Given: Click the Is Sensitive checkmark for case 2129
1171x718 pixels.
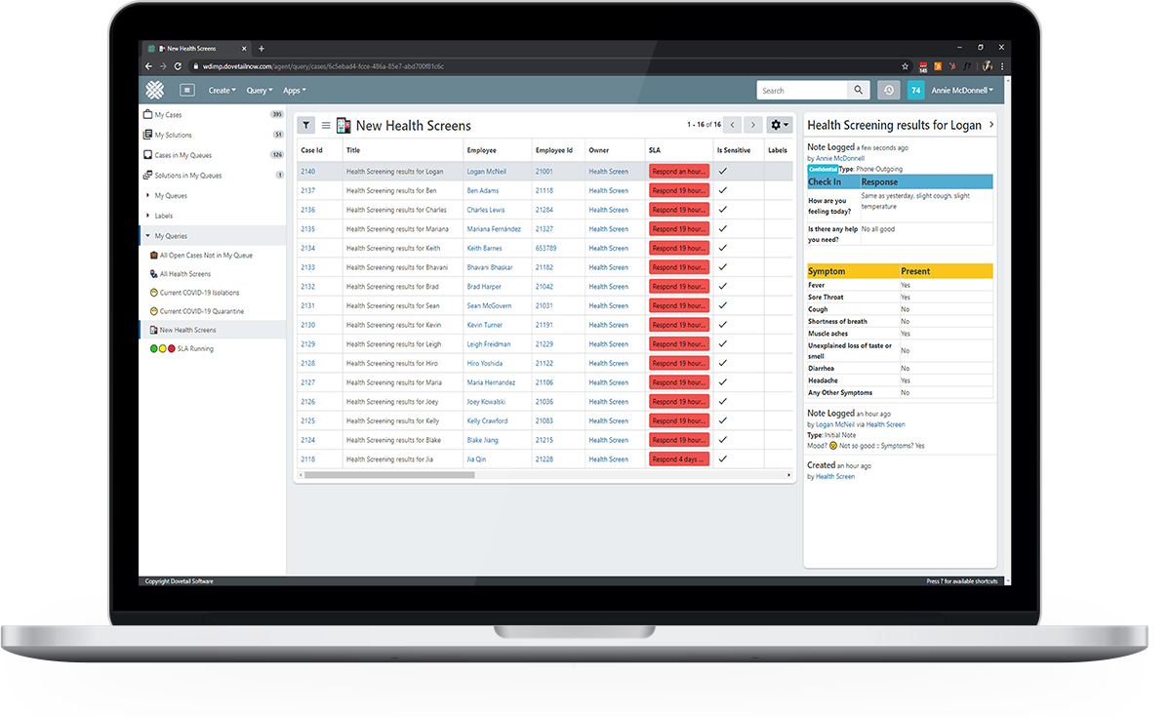Looking at the screenshot, I should coord(722,343).
